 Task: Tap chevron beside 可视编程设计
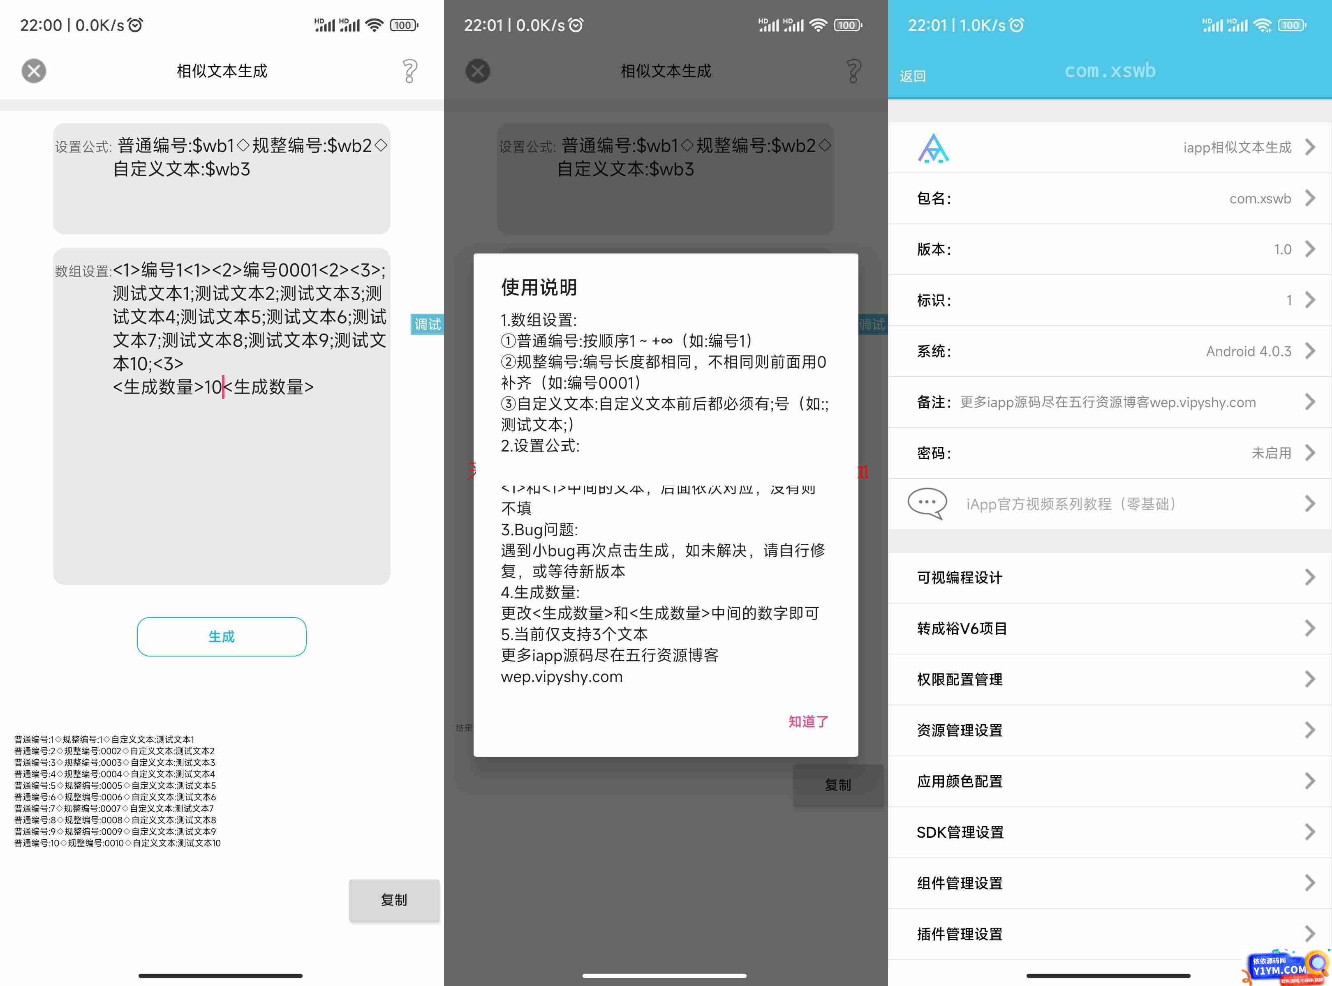pyautogui.click(x=1310, y=578)
